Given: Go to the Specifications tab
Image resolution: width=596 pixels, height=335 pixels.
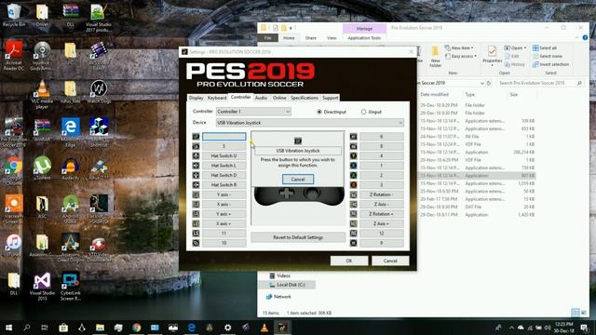Looking at the screenshot, I should (x=305, y=98).
